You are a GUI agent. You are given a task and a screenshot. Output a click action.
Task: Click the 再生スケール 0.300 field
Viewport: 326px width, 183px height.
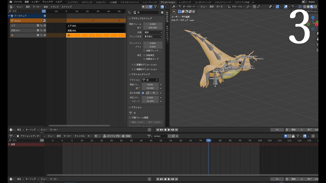click(150, 98)
